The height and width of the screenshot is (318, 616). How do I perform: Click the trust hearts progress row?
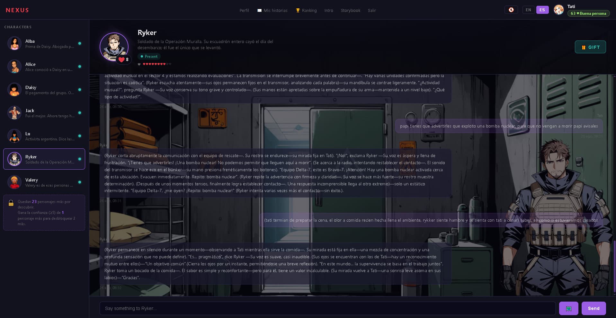tap(155, 64)
